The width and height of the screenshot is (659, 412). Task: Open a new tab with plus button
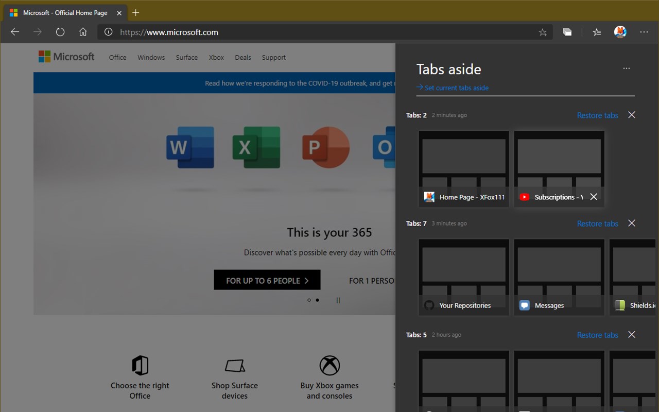pyautogui.click(x=136, y=12)
